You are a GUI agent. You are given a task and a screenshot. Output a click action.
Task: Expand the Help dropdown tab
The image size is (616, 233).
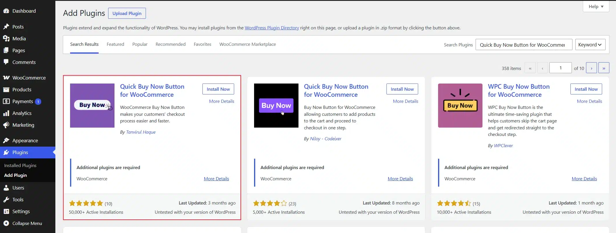[596, 6]
